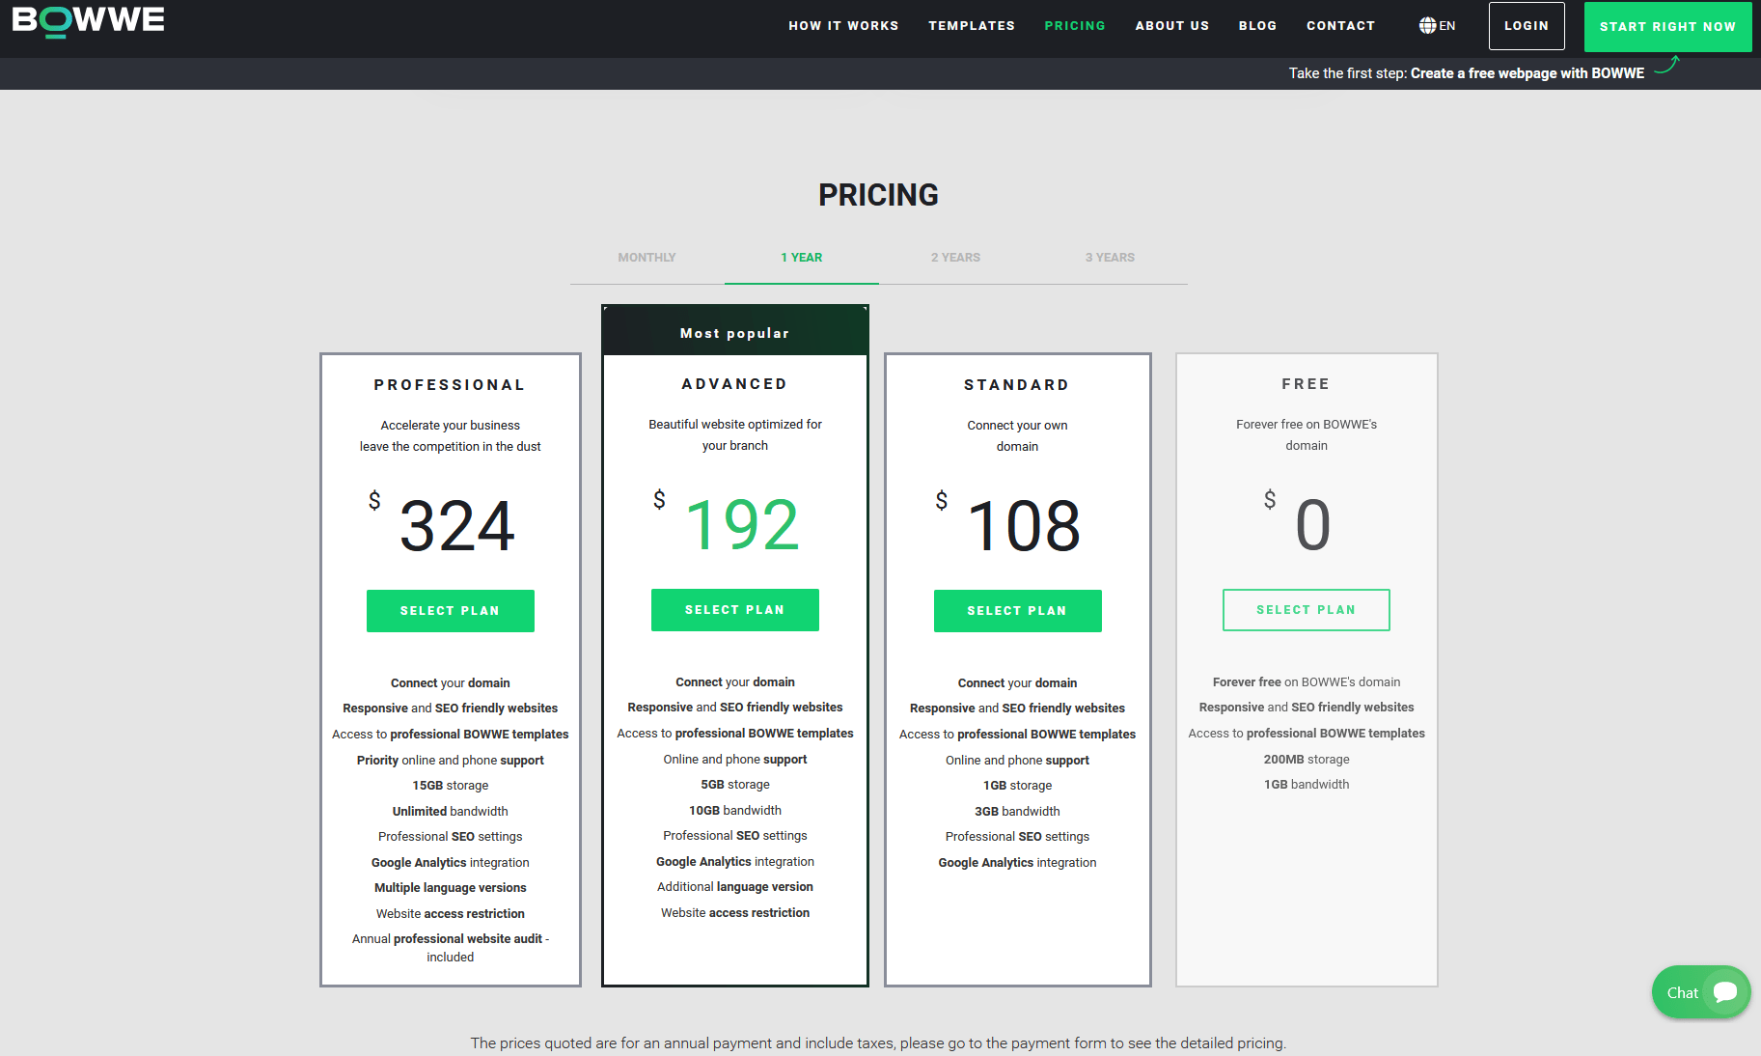The width and height of the screenshot is (1761, 1056).
Task: Click 5GB storage in Advanced plan
Action: pos(735,785)
